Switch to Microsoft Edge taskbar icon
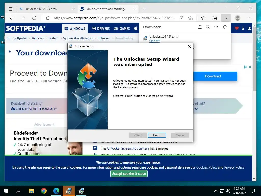 (56, 191)
